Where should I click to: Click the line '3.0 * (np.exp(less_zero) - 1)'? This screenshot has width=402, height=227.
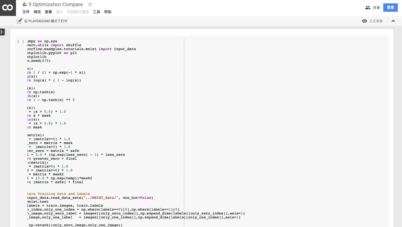(x=76, y=155)
